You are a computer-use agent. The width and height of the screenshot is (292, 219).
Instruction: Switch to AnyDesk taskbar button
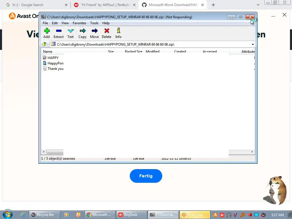pos(131,215)
